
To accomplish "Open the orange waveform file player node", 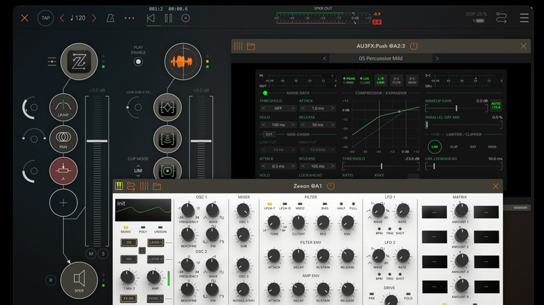I will coord(183,62).
